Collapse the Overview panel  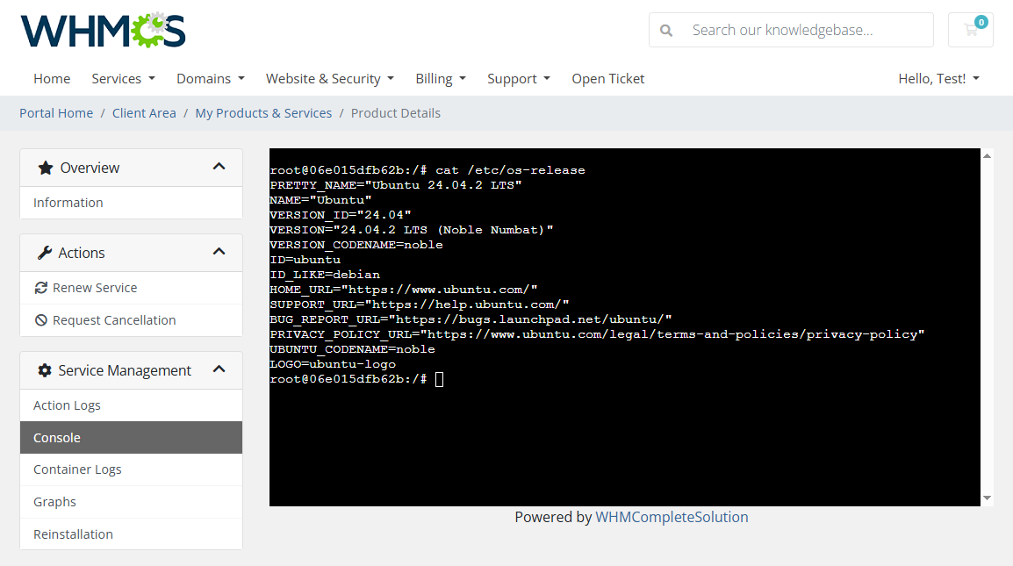(219, 167)
